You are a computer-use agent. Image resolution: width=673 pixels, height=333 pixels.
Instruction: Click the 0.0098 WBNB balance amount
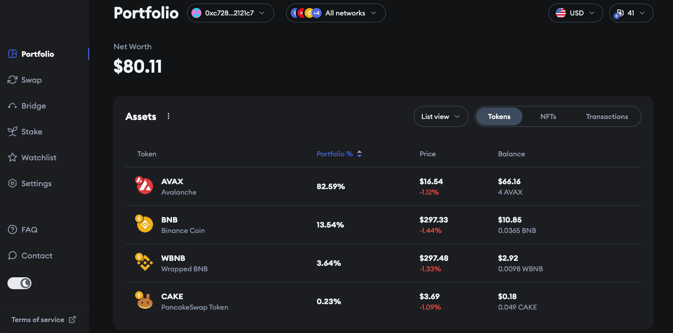click(x=520, y=269)
